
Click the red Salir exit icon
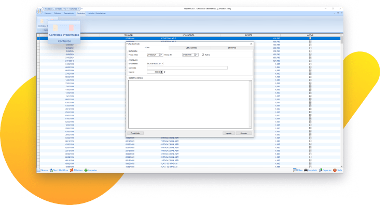pyautogui.click(x=335, y=170)
